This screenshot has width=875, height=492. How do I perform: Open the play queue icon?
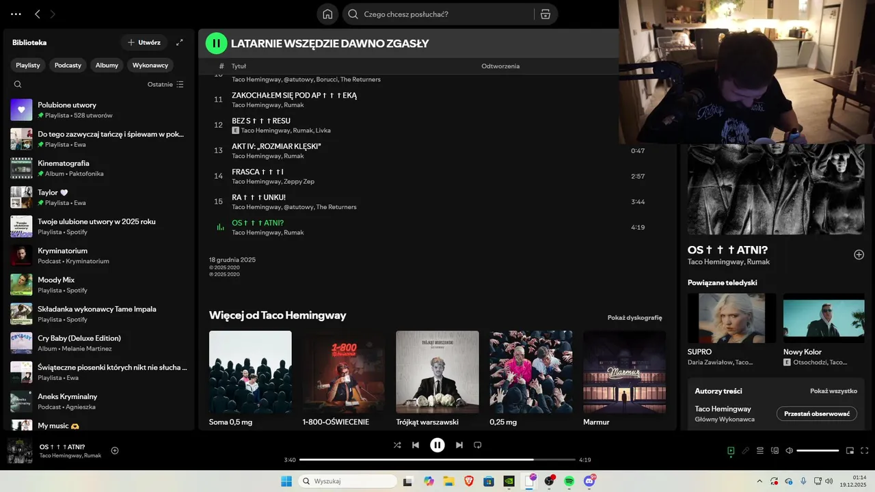coord(760,450)
